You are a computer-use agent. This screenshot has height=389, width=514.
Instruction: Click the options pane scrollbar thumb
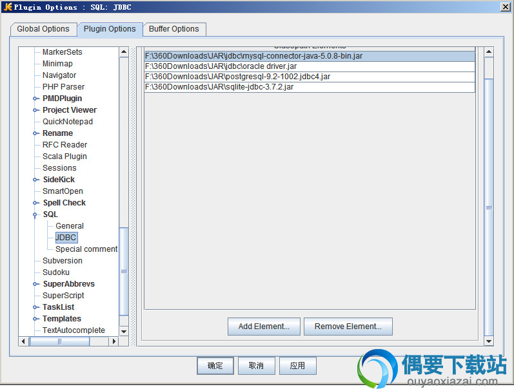coord(489,207)
